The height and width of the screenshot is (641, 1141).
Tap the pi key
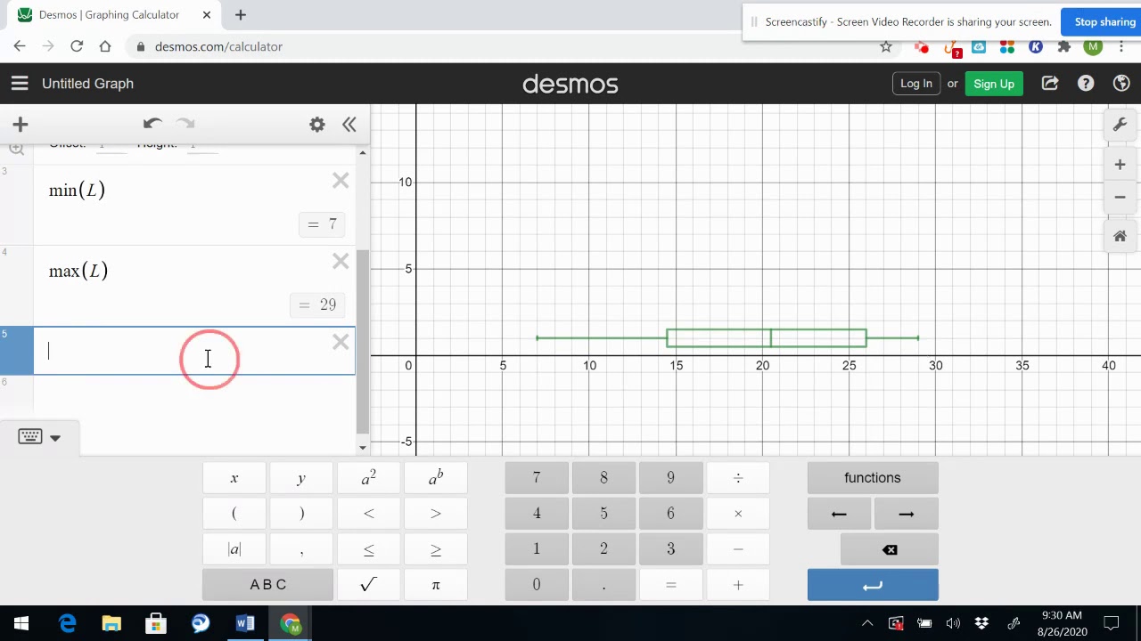tap(436, 585)
